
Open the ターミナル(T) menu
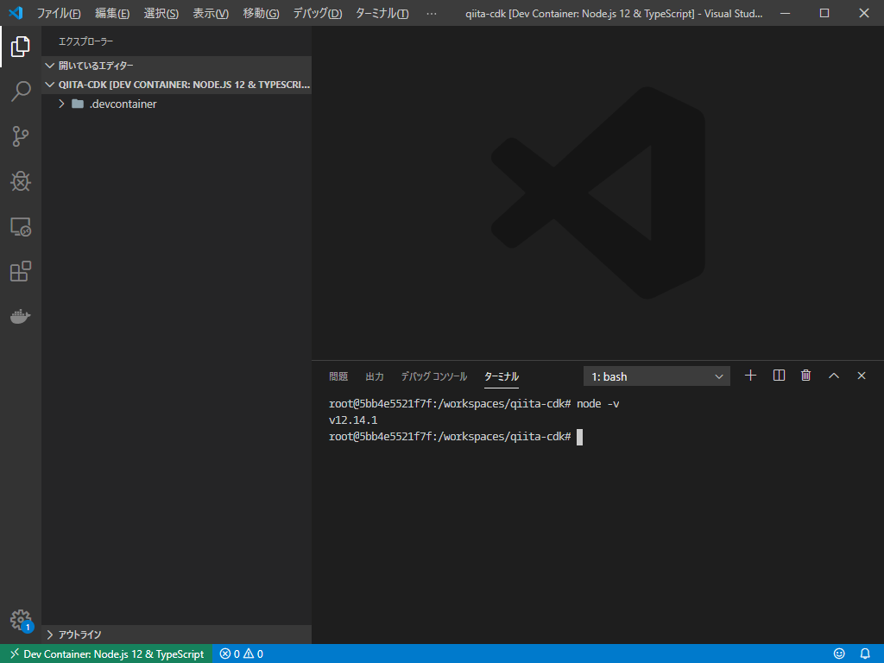point(382,14)
